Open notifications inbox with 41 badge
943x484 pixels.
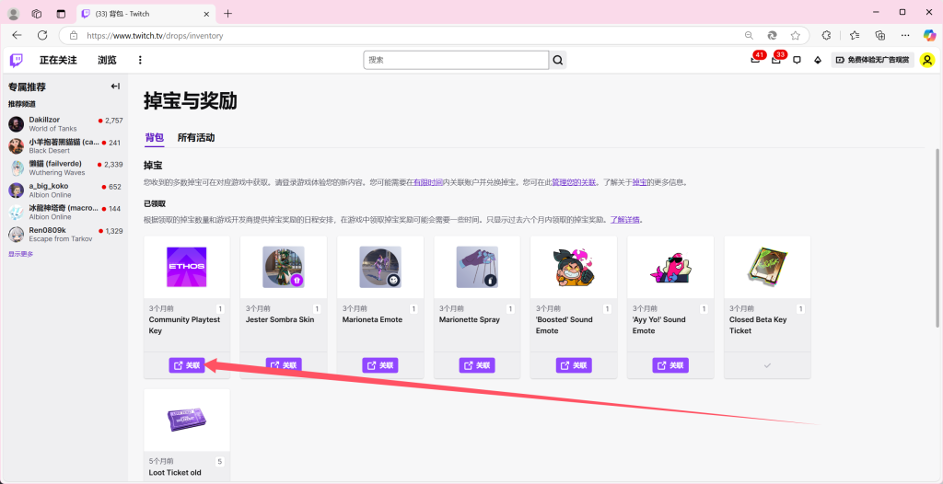tap(755, 60)
